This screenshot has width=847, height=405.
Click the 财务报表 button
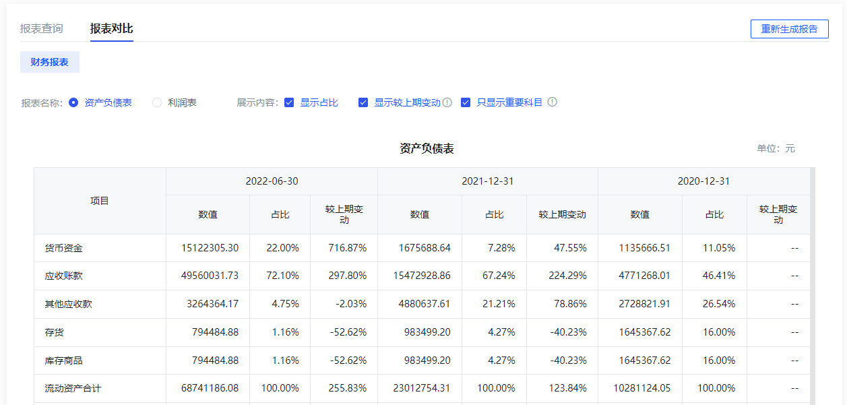[50, 62]
